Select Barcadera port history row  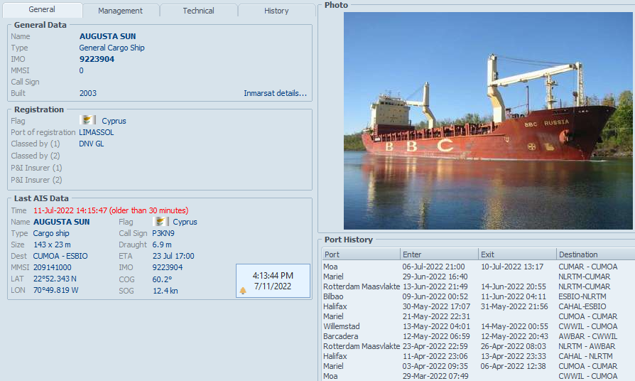[x=478, y=336]
